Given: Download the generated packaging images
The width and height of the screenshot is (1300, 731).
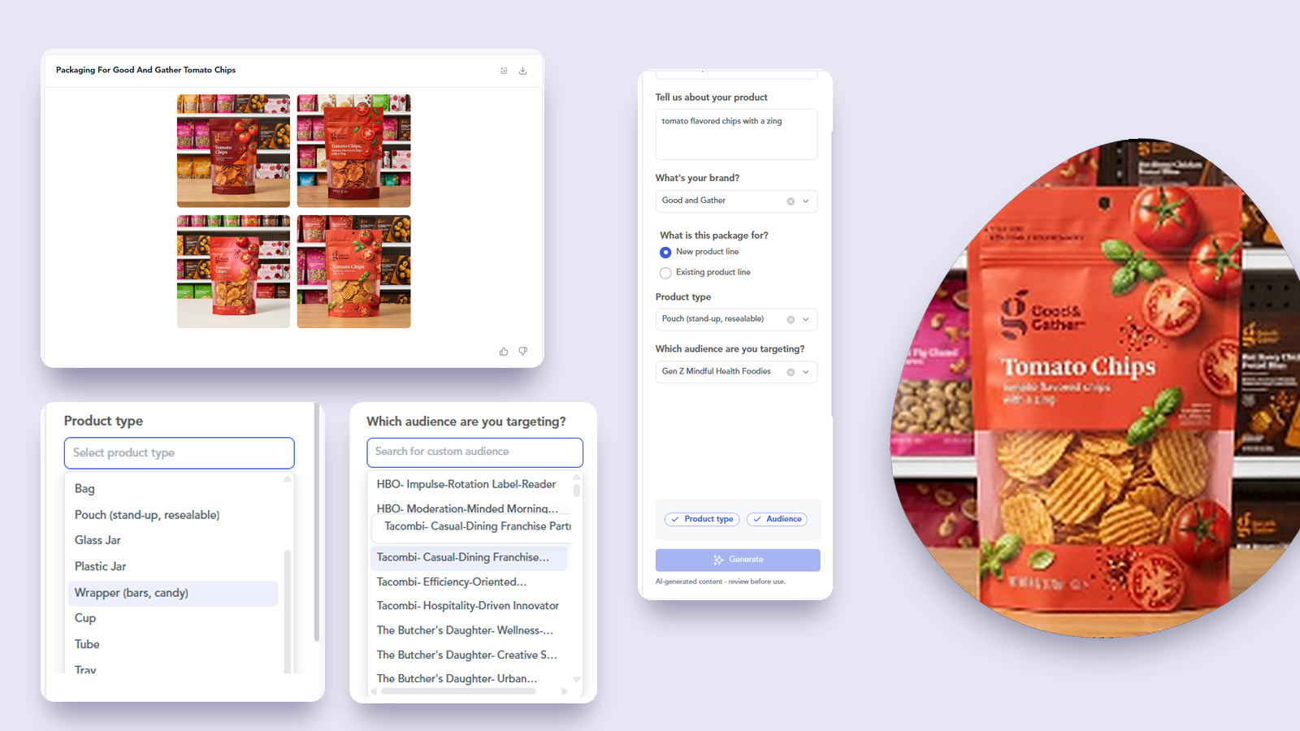Looking at the screenshot, I should click(522, 71).
